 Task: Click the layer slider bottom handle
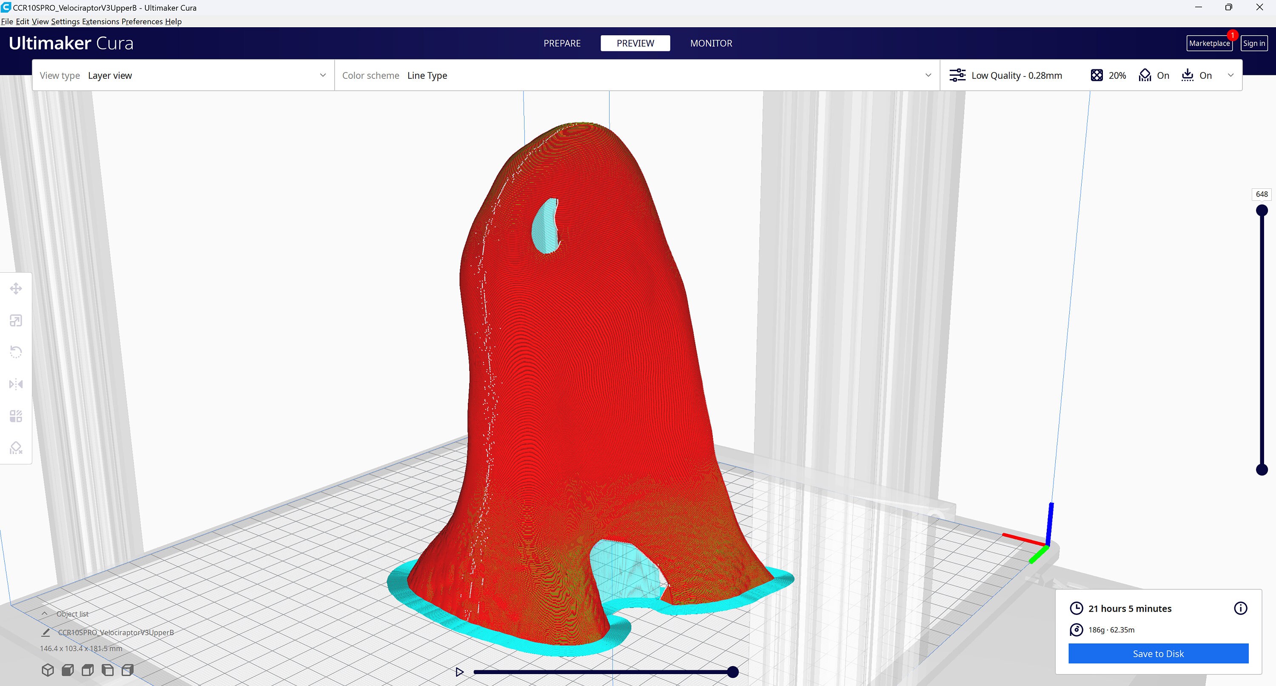(1262, 469)
